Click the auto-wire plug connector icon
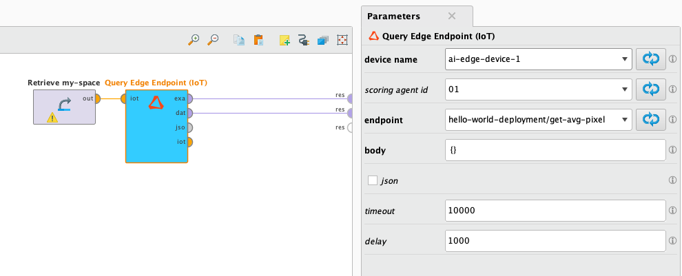Viewport: 682px width, 276px height. 303,40
